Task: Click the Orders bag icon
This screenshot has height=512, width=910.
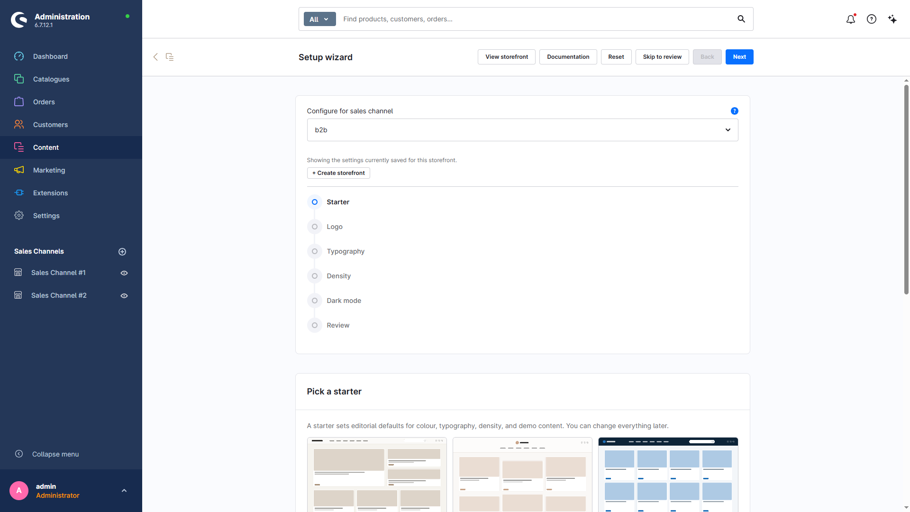Action: pyautogui.click(x=19, y=102)
